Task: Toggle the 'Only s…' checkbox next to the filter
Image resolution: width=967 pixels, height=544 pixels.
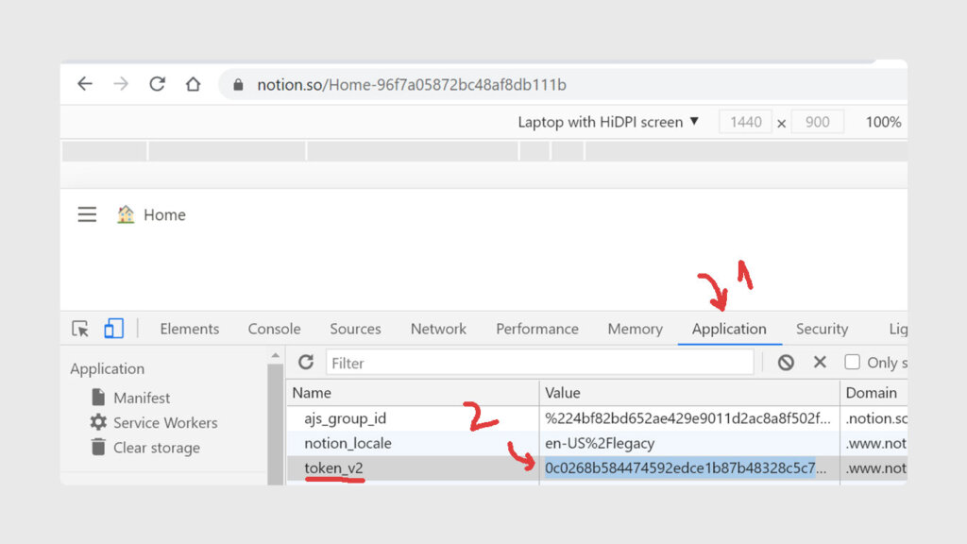Action: pyautogui.click(x=853, y=363)
